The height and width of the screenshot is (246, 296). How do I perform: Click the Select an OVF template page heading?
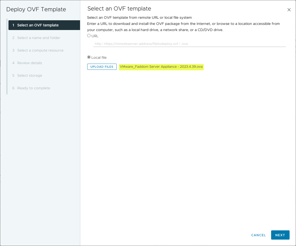click(x=119, y=8)
